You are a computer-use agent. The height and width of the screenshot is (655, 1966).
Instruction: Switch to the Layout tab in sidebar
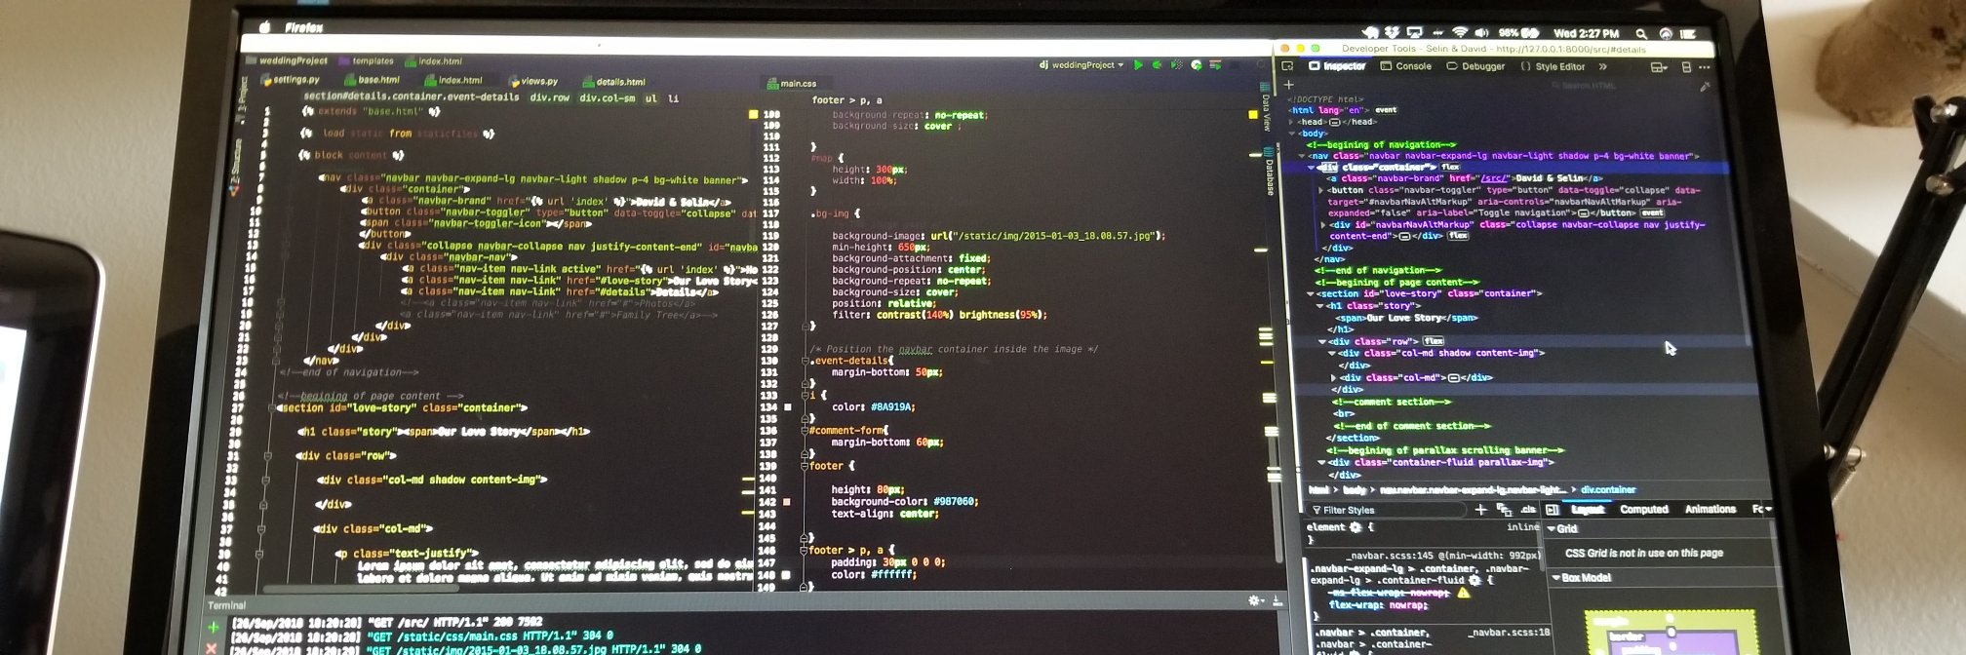pos(1588,510)
